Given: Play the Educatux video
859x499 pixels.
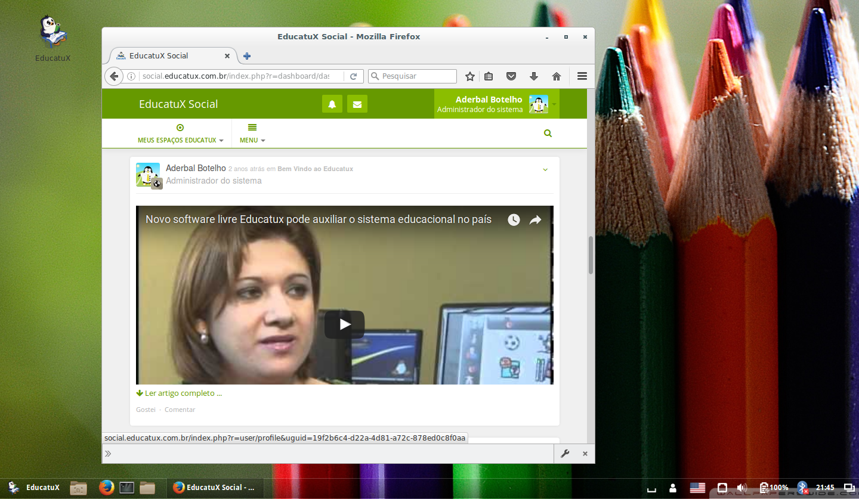Looking at the screenshot, I should click(344, 324).
